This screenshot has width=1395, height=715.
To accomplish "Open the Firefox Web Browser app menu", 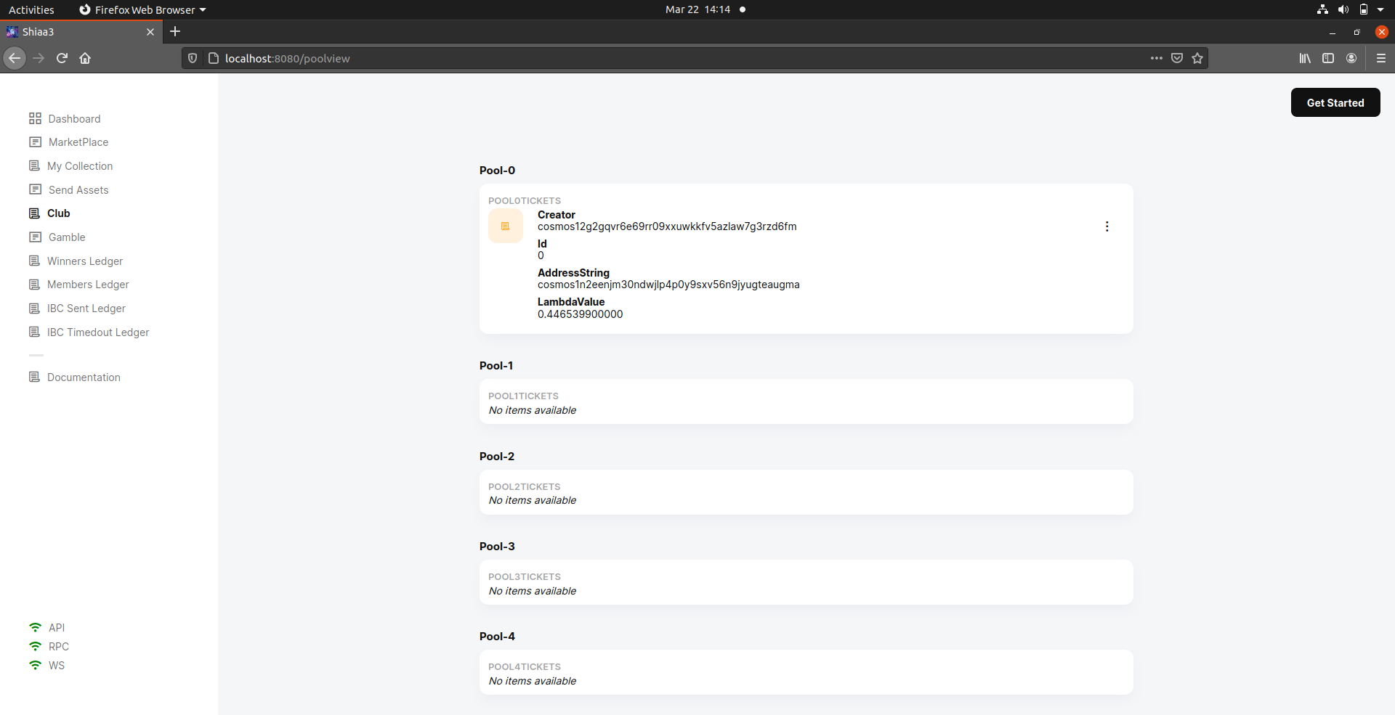I will coord(142,9).
